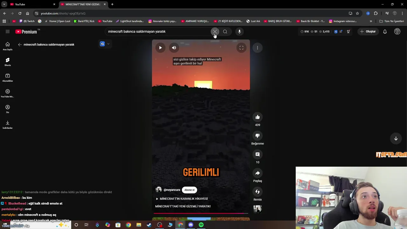This screenshot has width=407, height=229.
Task: Open the BarisYTB | Kick bookmark
Action: [84, 21]
